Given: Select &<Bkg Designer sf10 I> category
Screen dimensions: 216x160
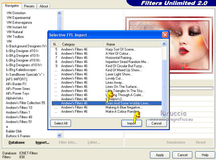Looking at the screenshot, I should click(22, 51).
